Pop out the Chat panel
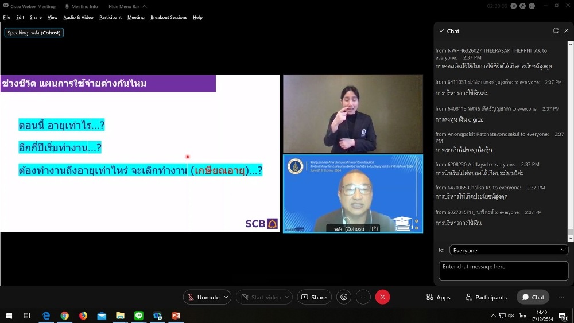Screen dimensions: 574x323 tap(556, 31)
